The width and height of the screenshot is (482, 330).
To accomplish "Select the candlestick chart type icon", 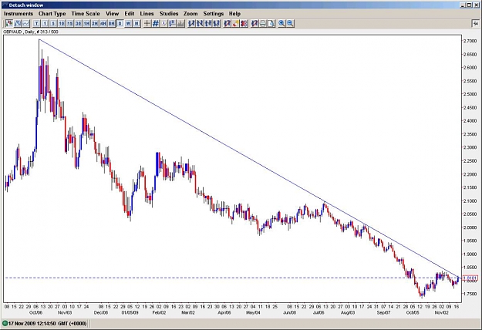I will 9,23.
